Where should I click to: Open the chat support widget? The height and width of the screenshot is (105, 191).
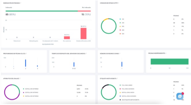(x=180, y=96)
